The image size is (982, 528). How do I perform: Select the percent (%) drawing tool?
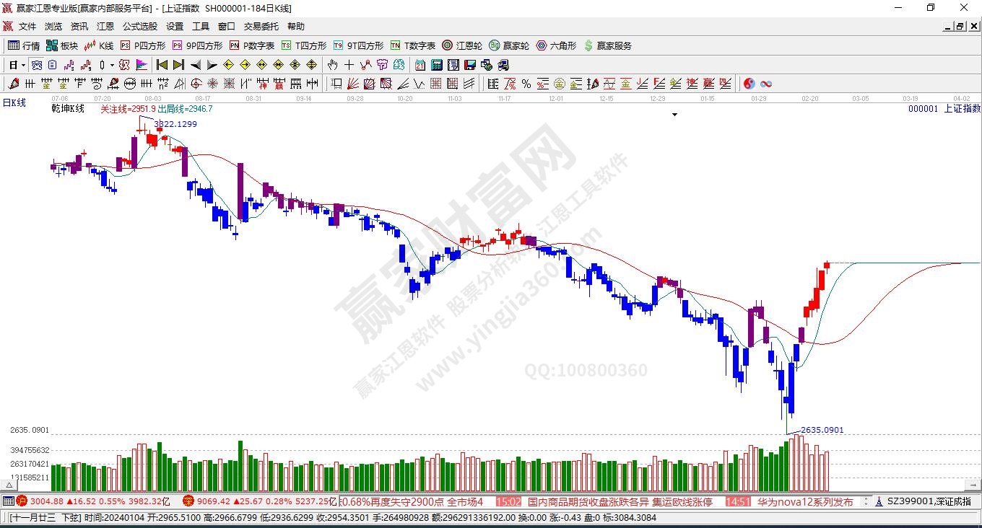(x=526, y=84)
